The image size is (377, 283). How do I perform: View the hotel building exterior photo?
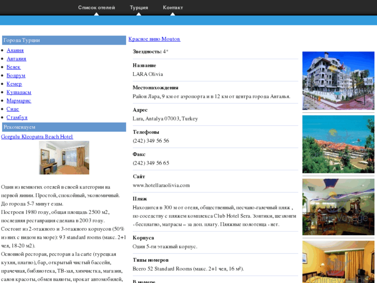point(338,80)
